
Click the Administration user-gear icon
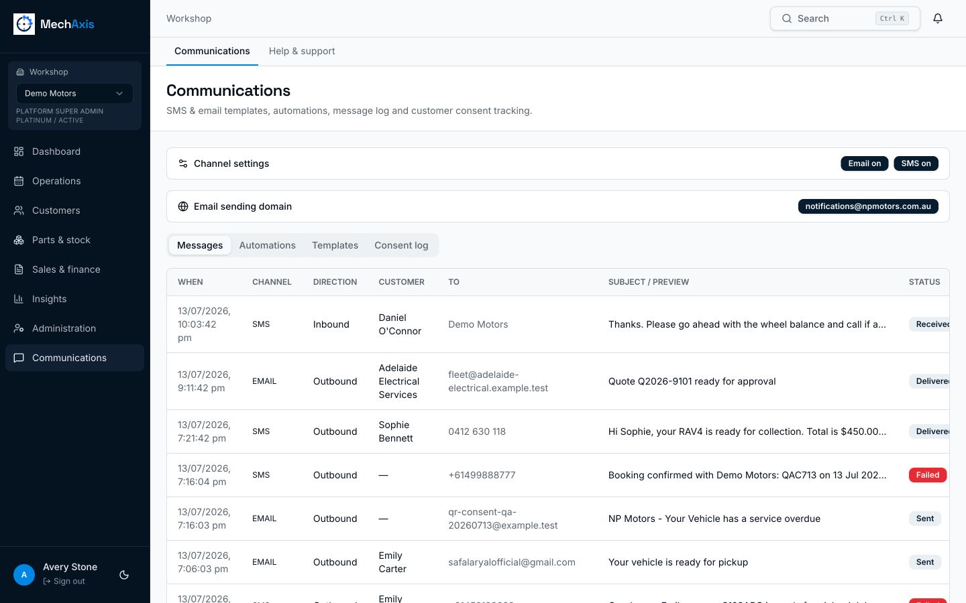(x=19, y=328)
